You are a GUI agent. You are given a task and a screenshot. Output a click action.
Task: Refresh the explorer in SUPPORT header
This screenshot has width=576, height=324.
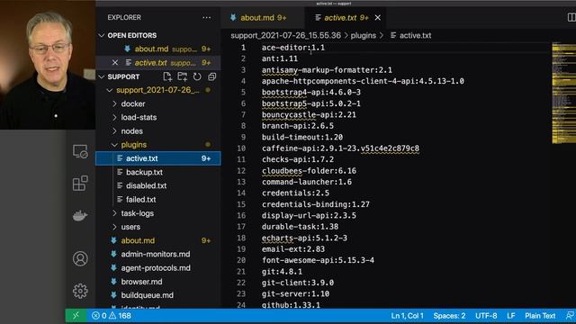point(197,76)
